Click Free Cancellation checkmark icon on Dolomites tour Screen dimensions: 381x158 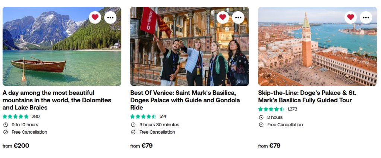pos(5,132)
